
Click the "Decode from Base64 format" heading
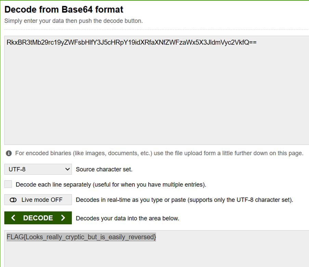pyautogui.click(x=64, y=9)
